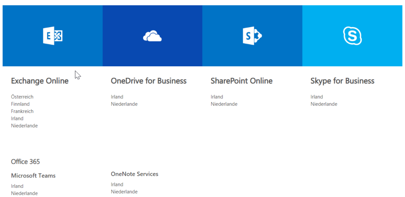Choose Irland under Microsoft Teams
This screenshot has height=197, width=405.
(17, 186)
